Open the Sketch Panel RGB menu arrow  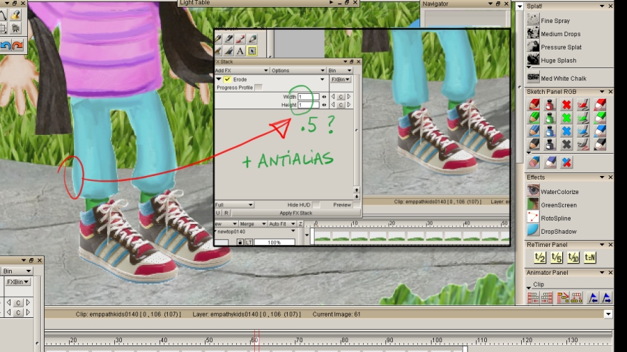[602, 92]
